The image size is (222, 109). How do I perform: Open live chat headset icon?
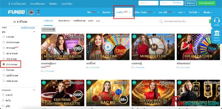pyautogui.click(x=217, y=20)
